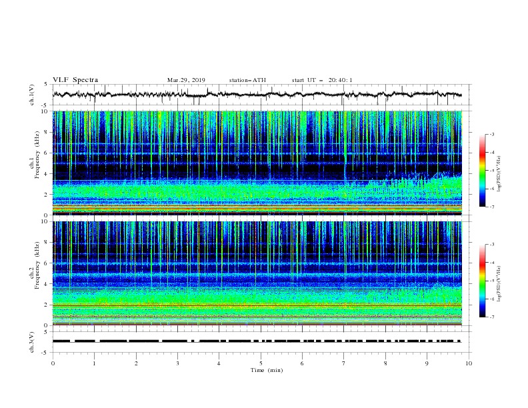Click time axis tick label "7"
Viewport: 528px width, 408px height.
[344, 363]
